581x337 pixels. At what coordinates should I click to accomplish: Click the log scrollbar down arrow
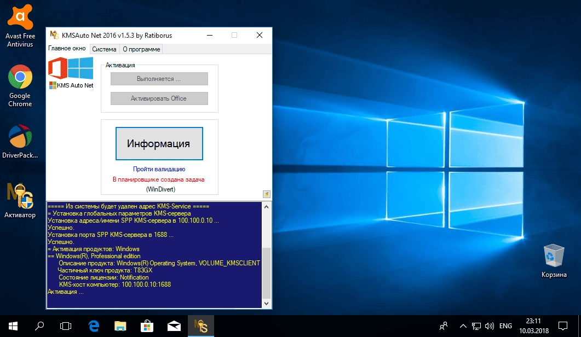[267, 303]
